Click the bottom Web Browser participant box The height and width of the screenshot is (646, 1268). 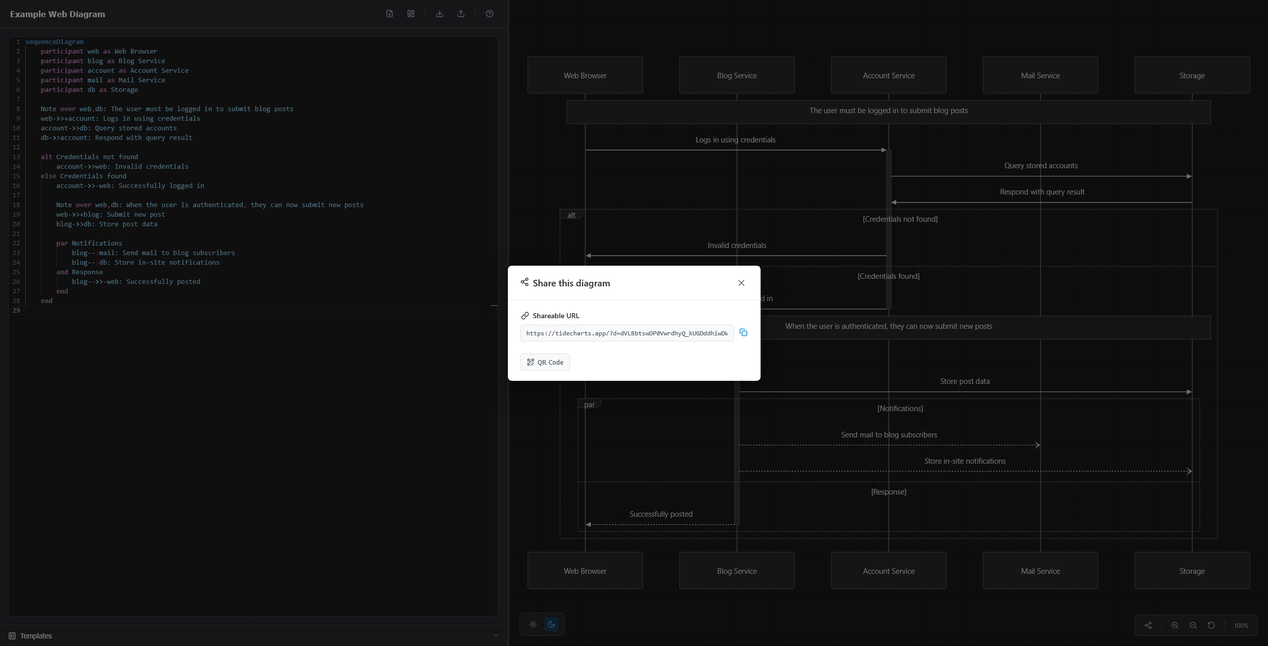tap(585, 571)
